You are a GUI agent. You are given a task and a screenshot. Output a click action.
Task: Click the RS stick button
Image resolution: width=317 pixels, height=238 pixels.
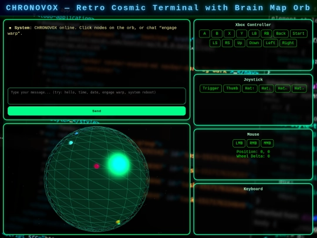(x=227, y=43)
